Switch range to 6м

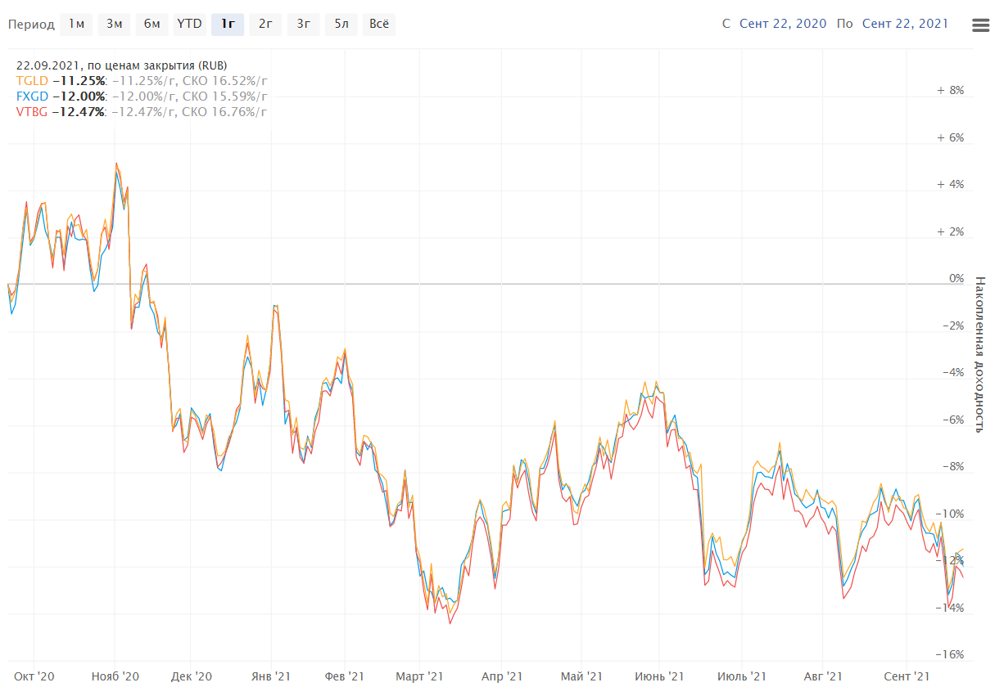tap(152, 25)
